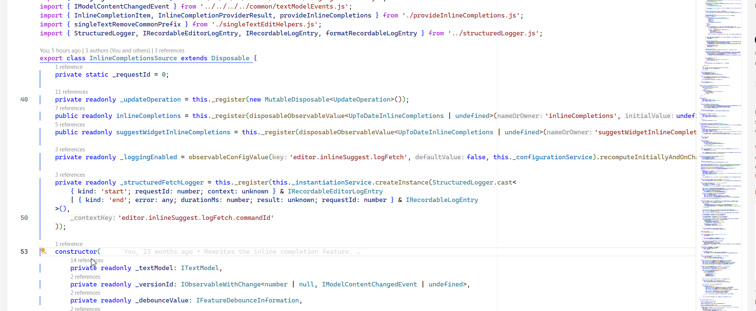The height and width of the screenshot is (311, 756).
Task: Show 3 references of class InlineCompletionsSource
Action: [x=169, y=51]
